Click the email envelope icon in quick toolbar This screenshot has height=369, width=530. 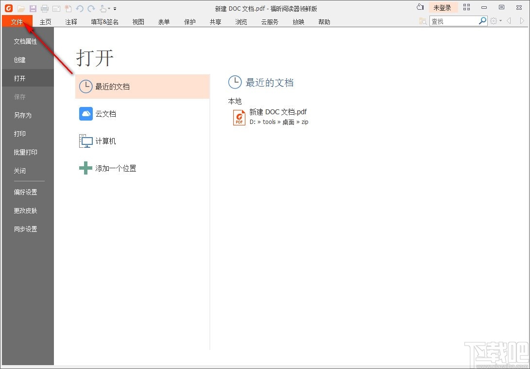coord(56,8)
